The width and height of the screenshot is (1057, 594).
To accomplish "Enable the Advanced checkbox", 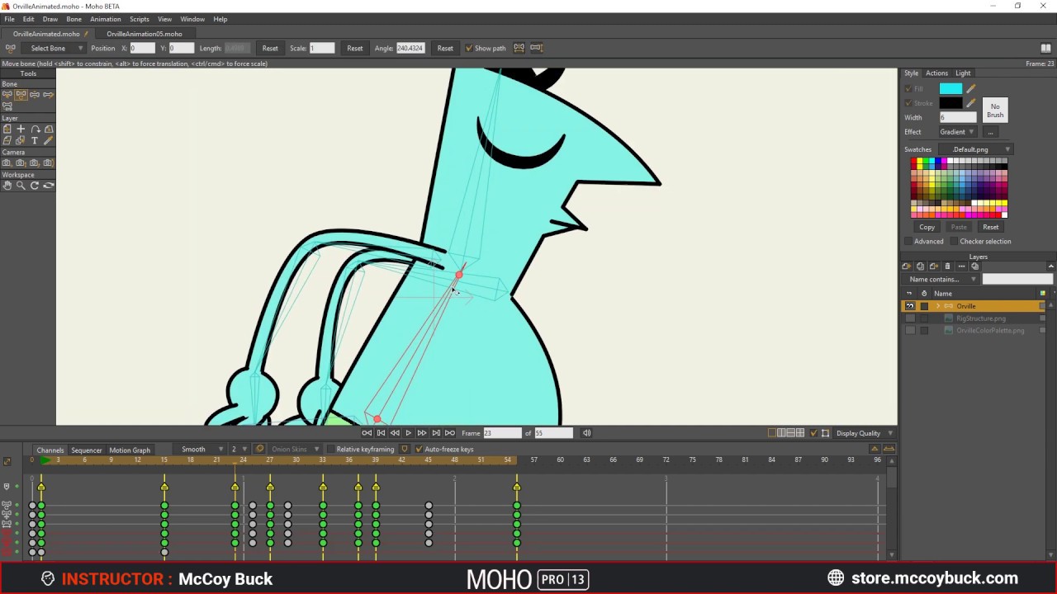I will pos(908,242).
